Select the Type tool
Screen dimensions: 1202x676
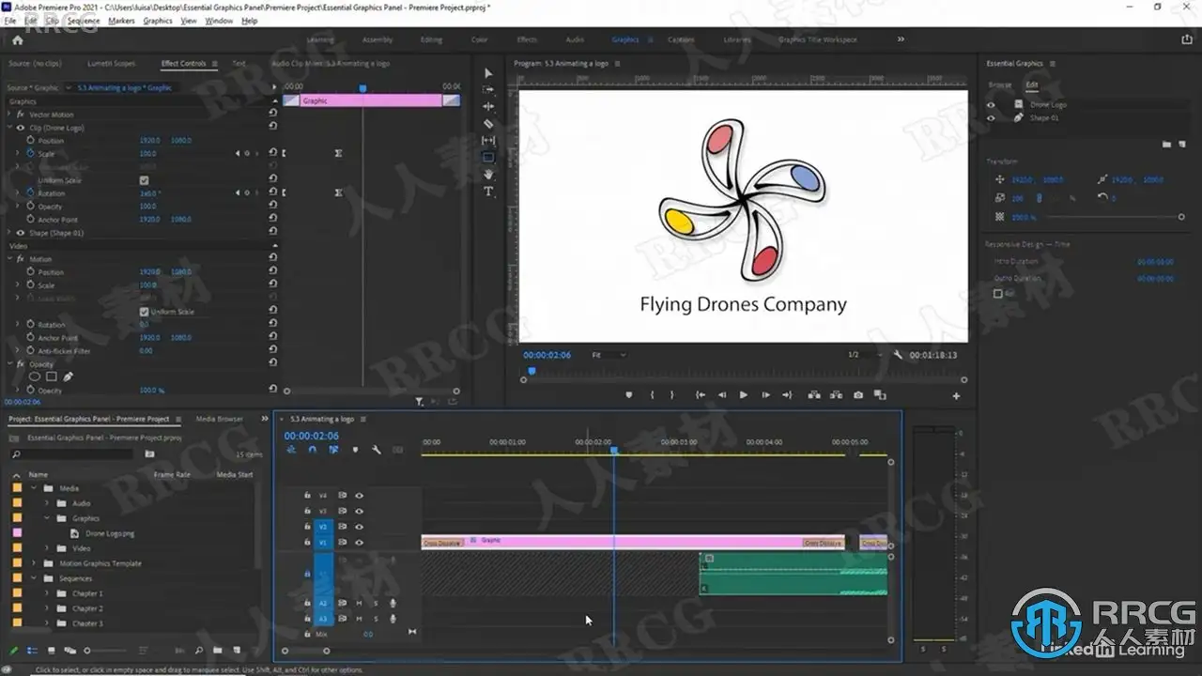(487, 192)
